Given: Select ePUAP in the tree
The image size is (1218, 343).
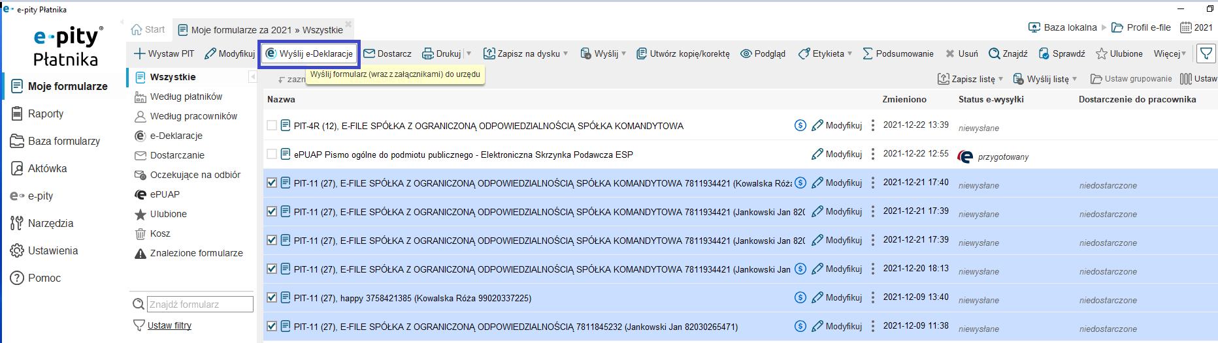Looking at the screenshot, I should tap(157, 194).
